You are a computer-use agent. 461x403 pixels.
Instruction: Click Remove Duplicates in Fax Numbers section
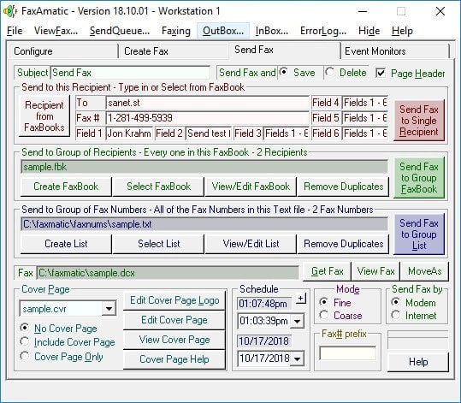[344, 244]
